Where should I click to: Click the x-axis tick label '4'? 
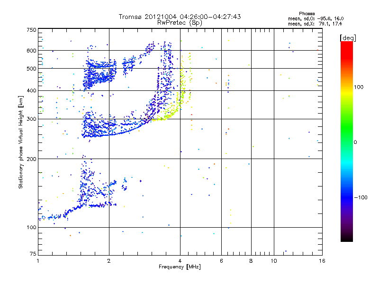point(180,261)
